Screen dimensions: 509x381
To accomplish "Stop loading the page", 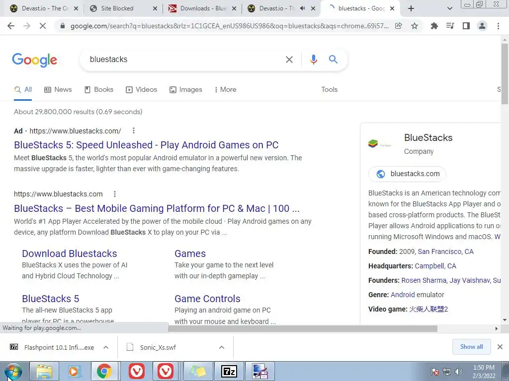I will point(43,26).
